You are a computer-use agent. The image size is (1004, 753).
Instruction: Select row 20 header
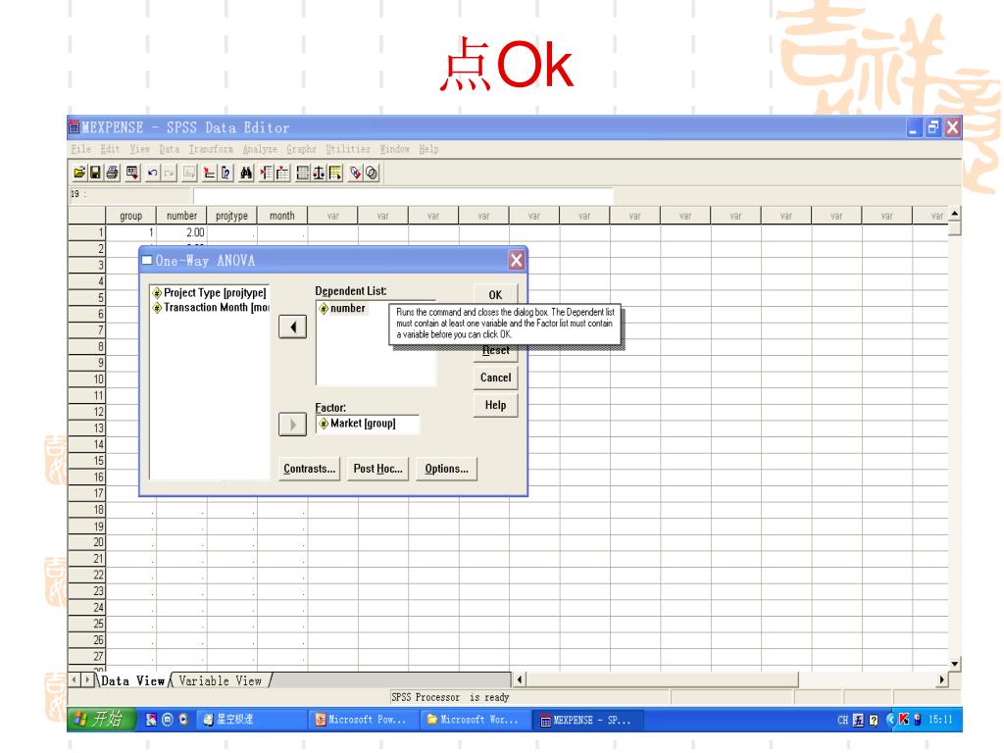coord(86,542)
